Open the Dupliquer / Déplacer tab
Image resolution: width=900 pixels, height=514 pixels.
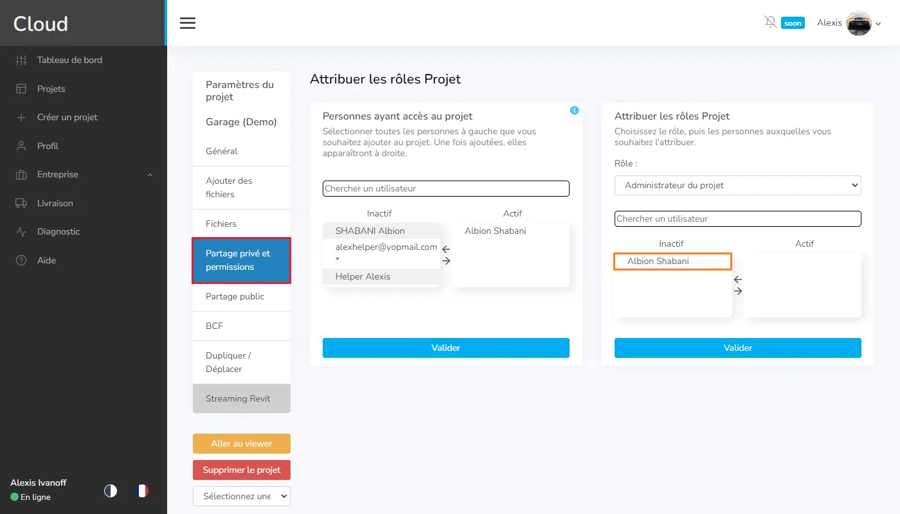[242, 362]
